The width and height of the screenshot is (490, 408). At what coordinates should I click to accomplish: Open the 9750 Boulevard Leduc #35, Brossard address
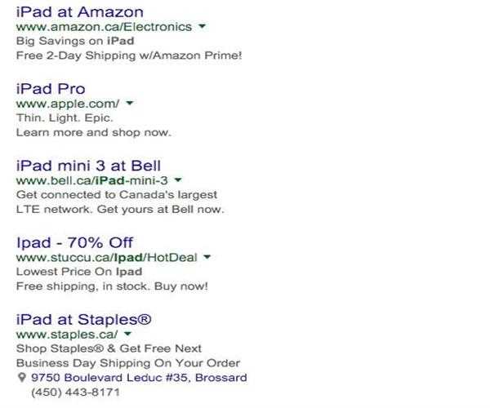click(x=139, y=378)
